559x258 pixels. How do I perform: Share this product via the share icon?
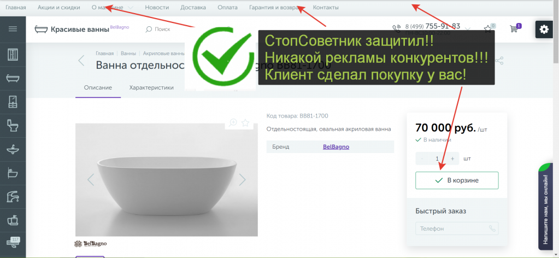[x=498, y=61]
